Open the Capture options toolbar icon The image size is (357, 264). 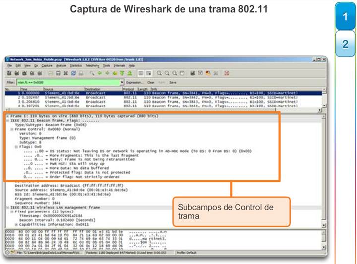pyautogui.click(x=17, y=73)
